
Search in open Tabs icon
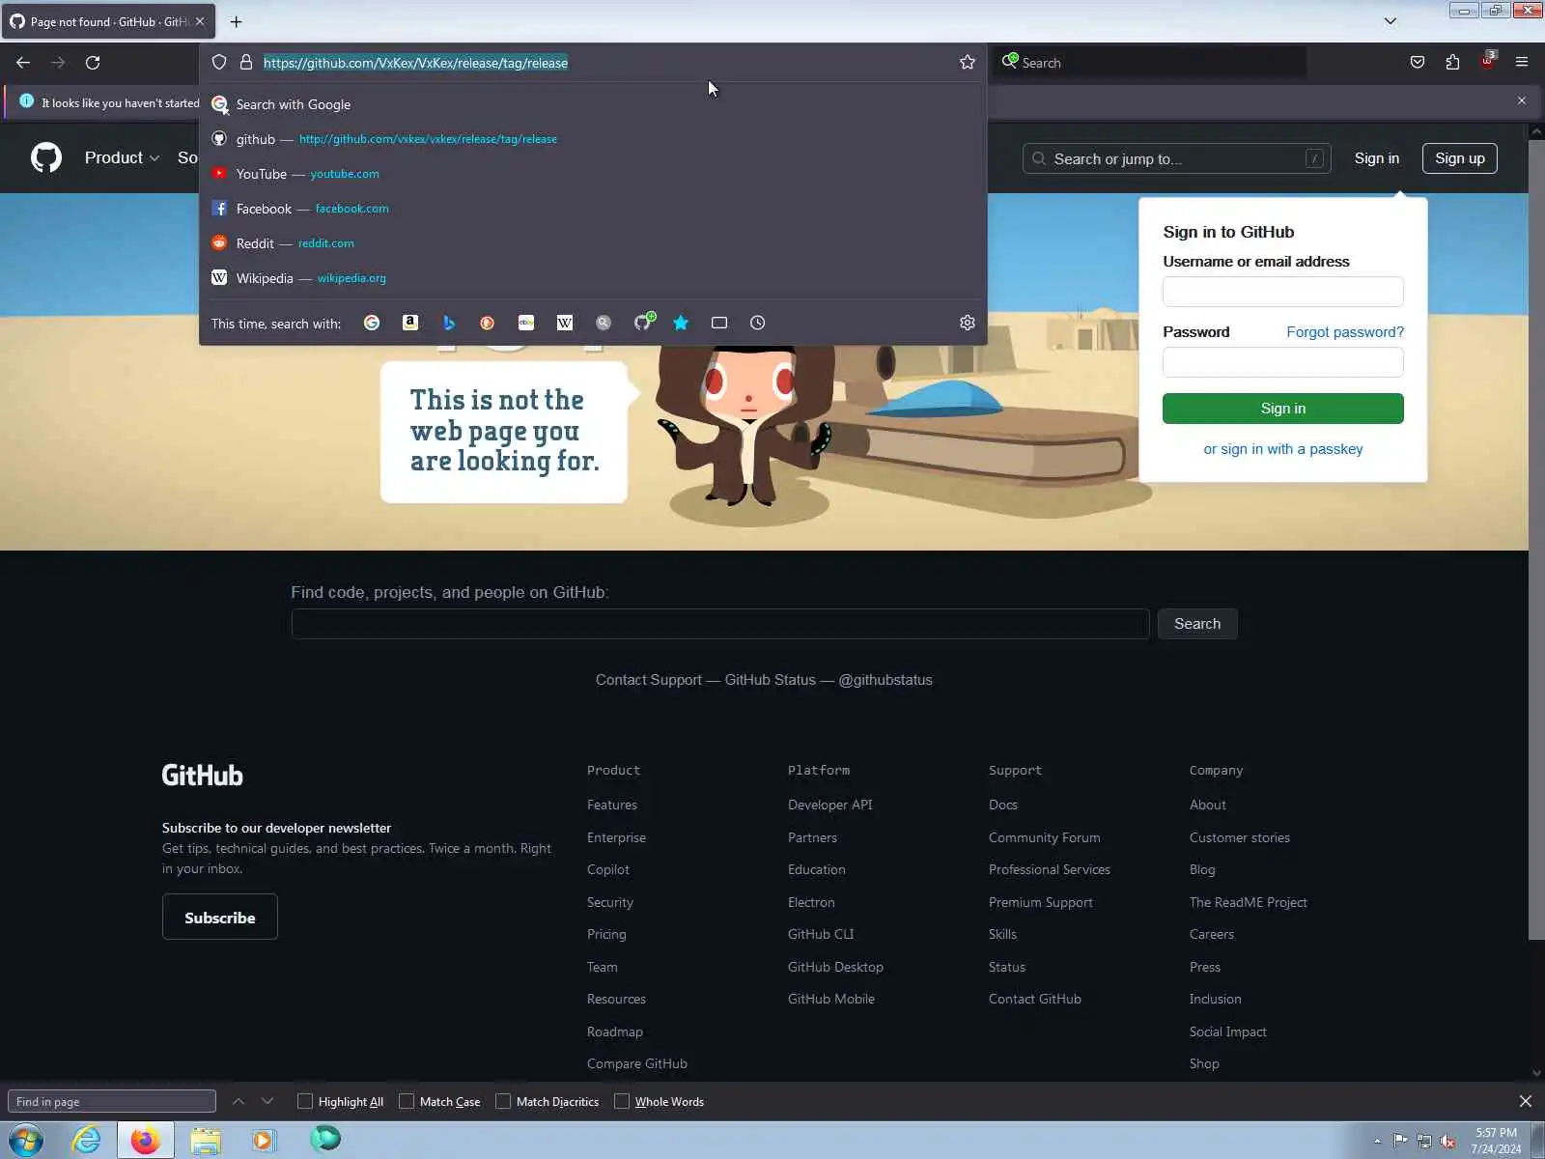pyautogui.click(x=719, y=323)
